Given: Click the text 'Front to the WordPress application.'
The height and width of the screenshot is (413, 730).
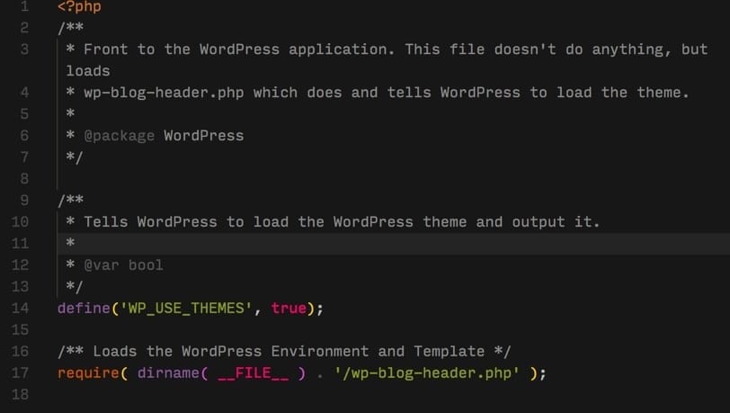Looking at the screenshot, I should click(x=239, y=49).
